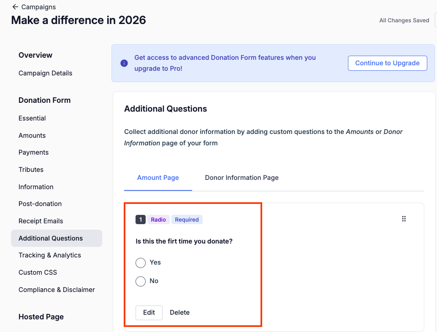The width and height of the screenshot is (437, 332).
Task: Open Compliance & Disclaimer section
Action: coord(57,290)
